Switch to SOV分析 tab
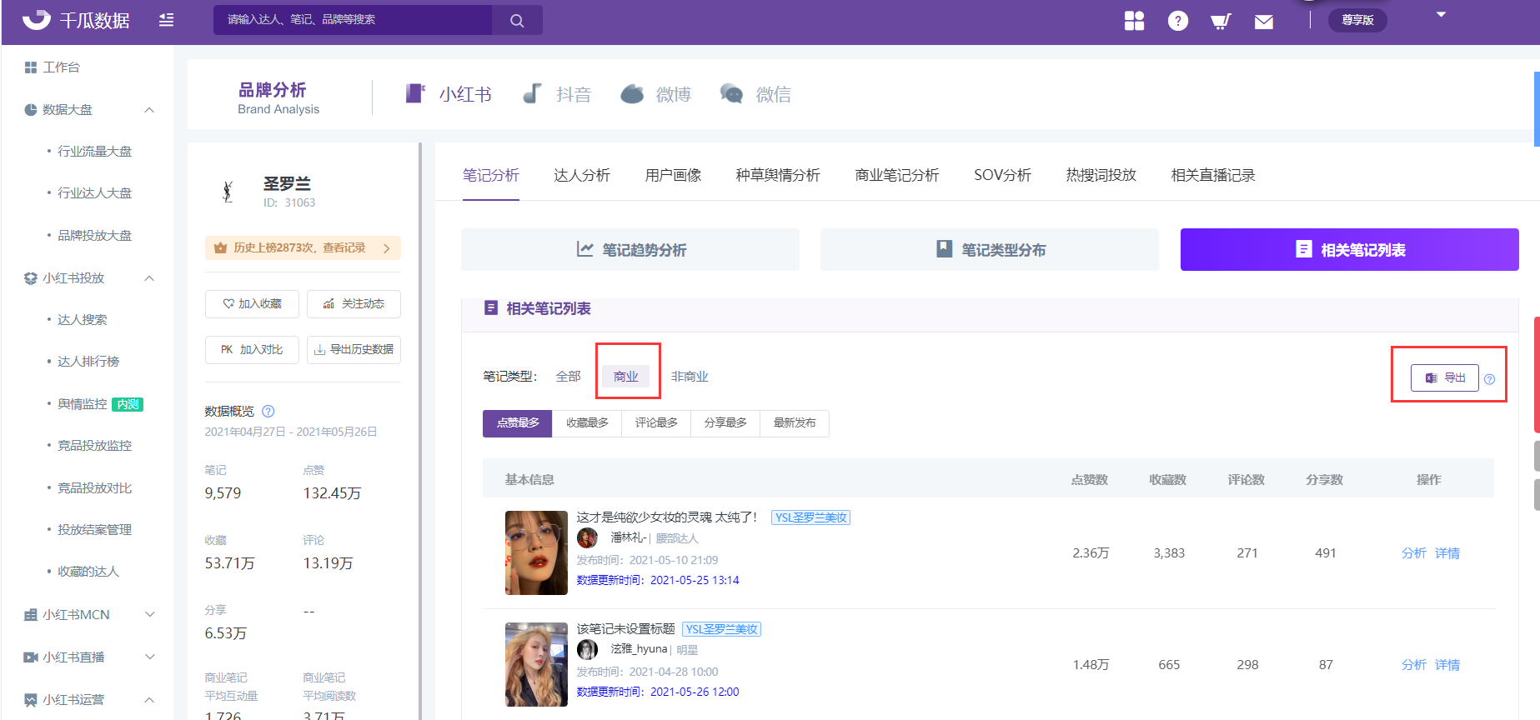The image size is (1540, 720). [1002, 175]
